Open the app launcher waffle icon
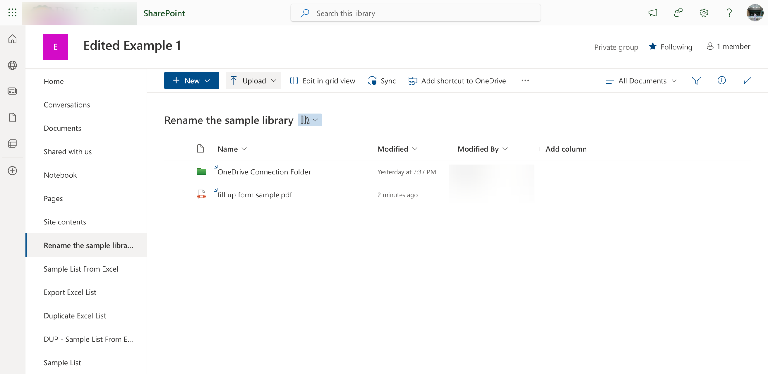768x374 pixels. point(12,13)
